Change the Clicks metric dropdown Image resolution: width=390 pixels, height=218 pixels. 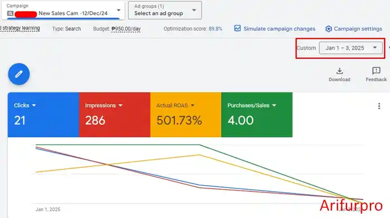pyautogui.click(x=25, y=105)
